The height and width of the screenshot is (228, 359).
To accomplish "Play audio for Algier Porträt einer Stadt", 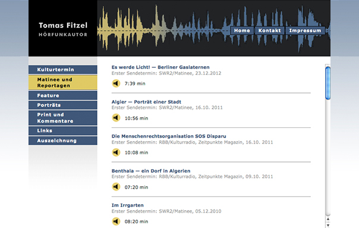I will click(116, 118).
